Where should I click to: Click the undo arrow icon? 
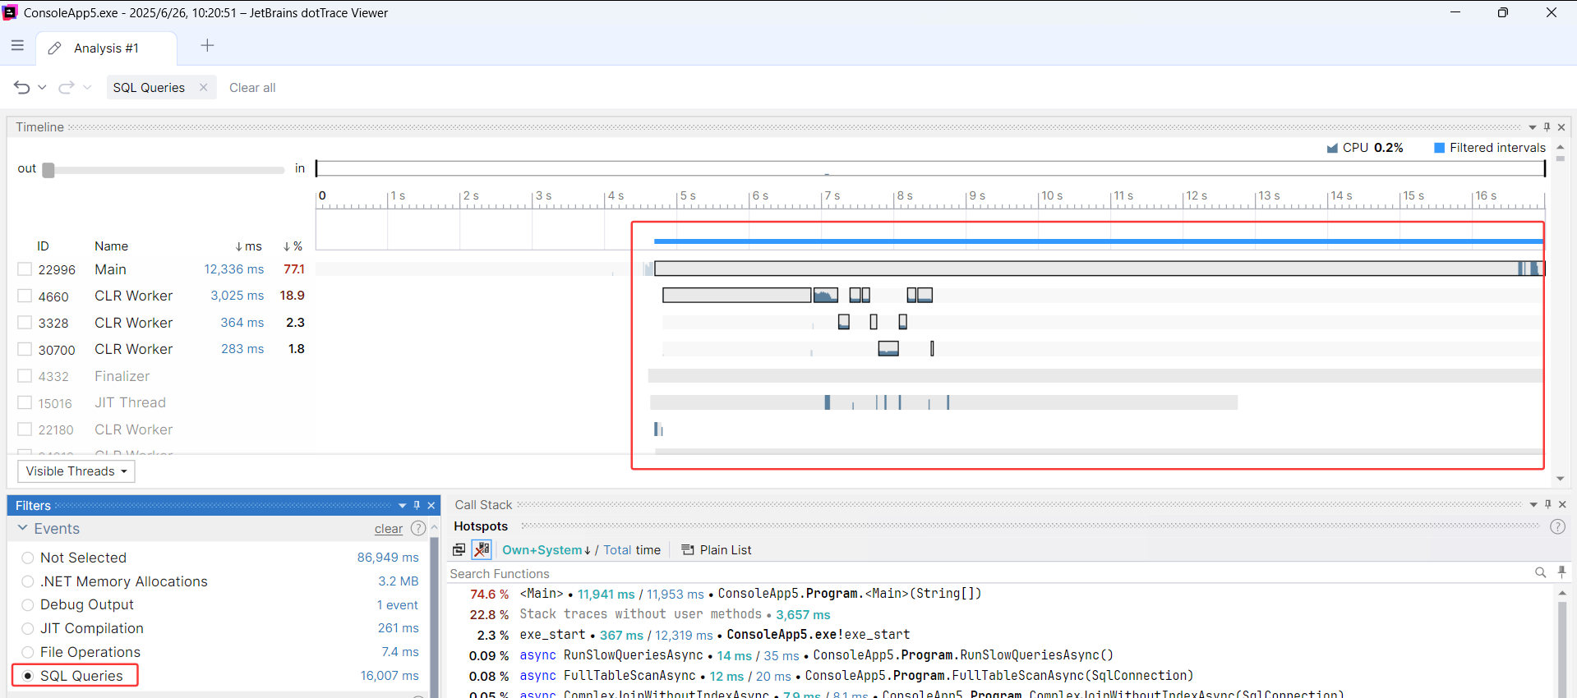click(x=22, y=87)
